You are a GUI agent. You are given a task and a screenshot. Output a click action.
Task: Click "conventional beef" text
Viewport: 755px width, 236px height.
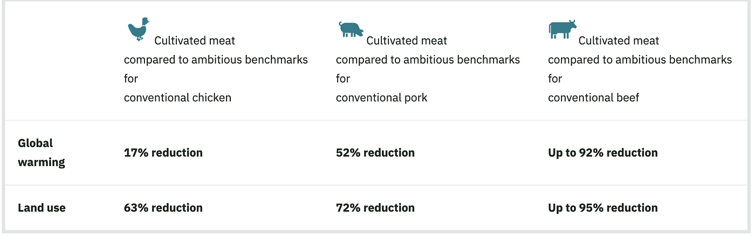[x=593, y=98]
